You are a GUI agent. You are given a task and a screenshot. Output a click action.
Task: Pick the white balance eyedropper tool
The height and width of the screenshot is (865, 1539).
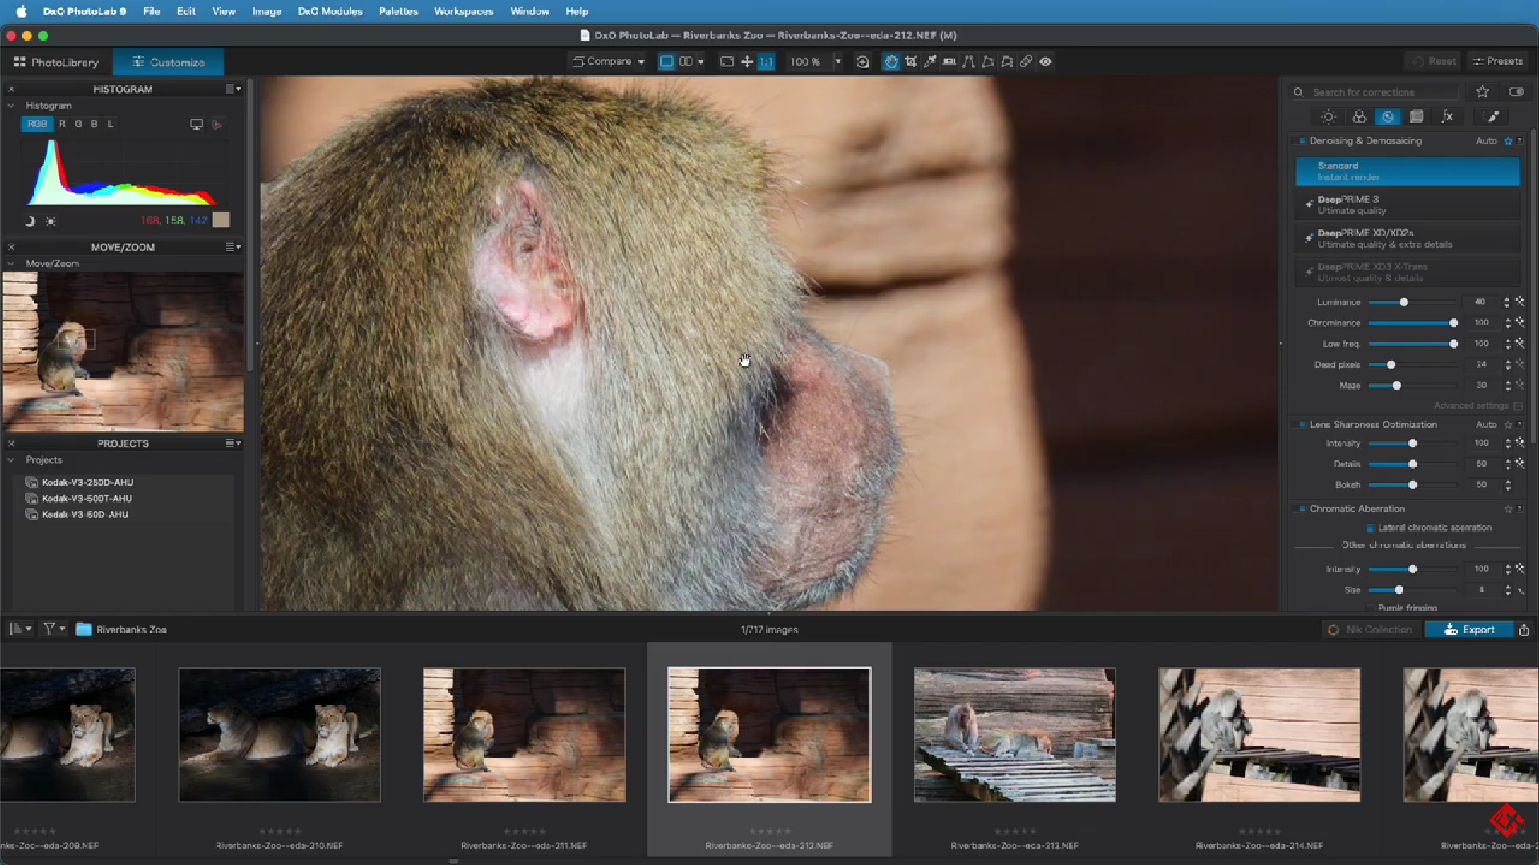click(930, 62)
